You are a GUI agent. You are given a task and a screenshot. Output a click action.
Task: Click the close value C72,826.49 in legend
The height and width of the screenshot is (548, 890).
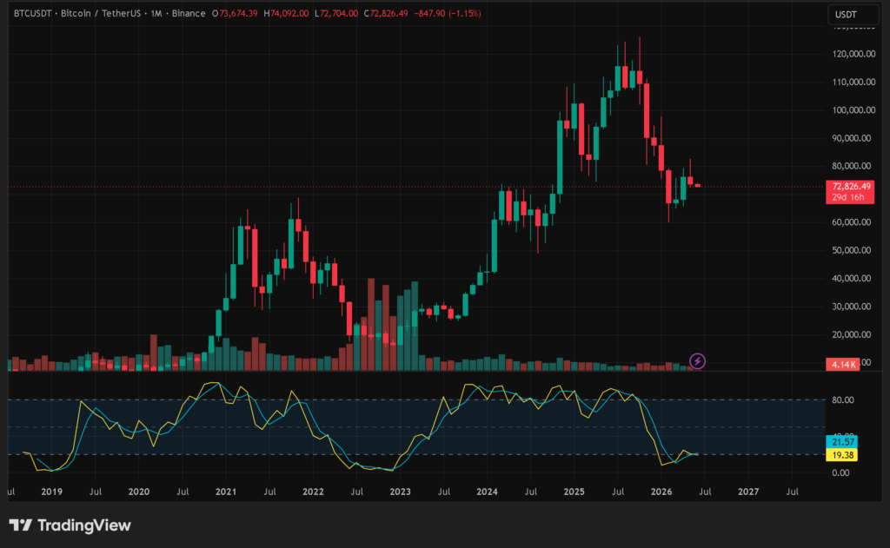385,13
